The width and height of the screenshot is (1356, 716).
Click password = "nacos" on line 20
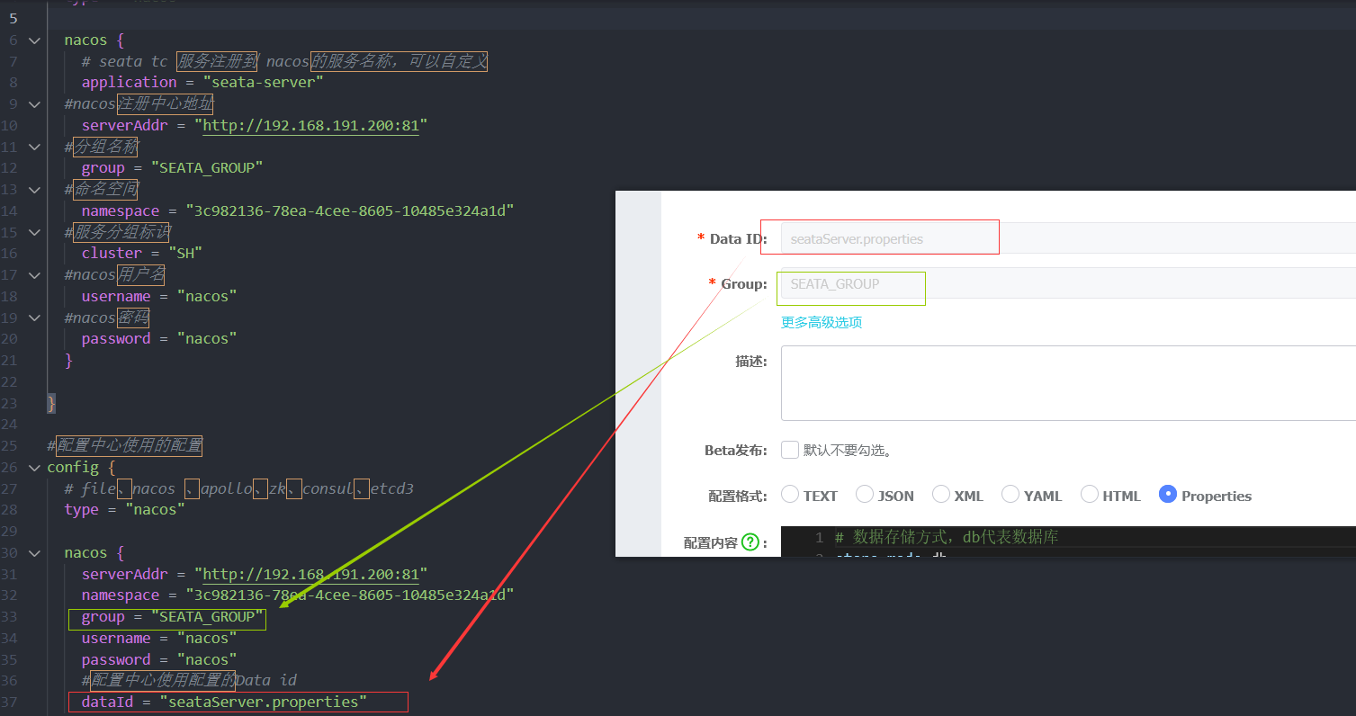tap(159, 339)
